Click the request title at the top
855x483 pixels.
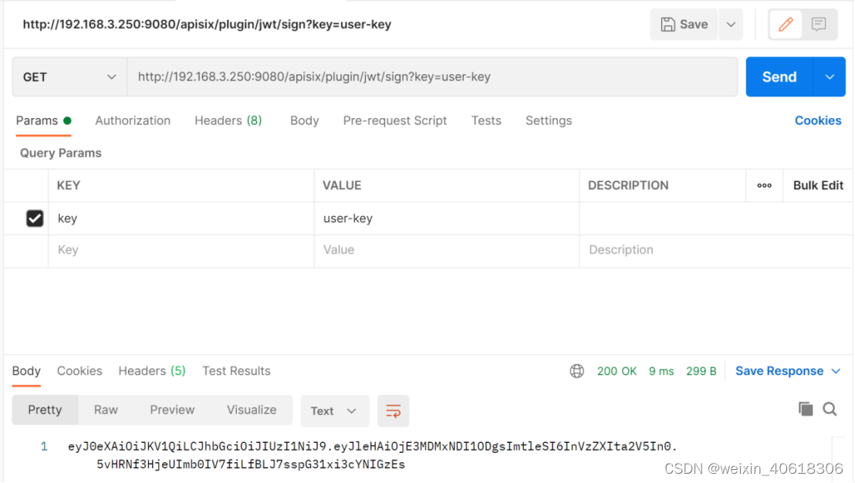207,25
